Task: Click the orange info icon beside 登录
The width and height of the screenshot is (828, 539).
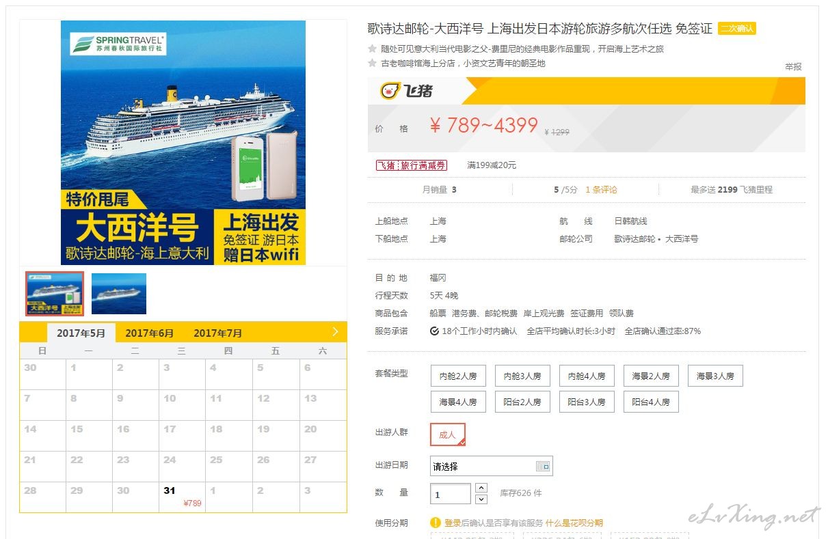Action: [x=436, y=523]
